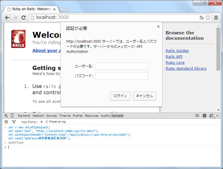Switch to the Profiles tab
The image size is (223, 169).
[78, 116]
